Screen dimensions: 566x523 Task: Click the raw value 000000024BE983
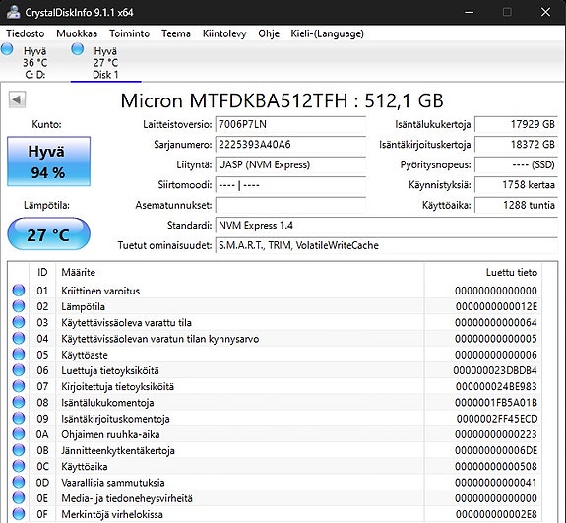click(x=496, y=386)
